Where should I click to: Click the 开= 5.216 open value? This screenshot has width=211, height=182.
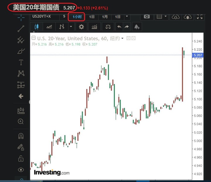click(39, 44)
